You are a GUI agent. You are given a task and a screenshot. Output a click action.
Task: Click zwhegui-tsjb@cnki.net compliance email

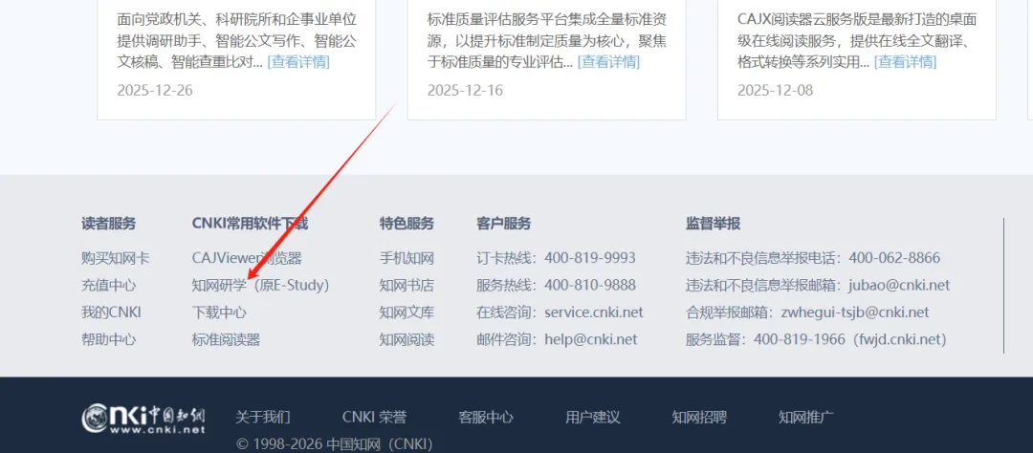coord(854,313)
